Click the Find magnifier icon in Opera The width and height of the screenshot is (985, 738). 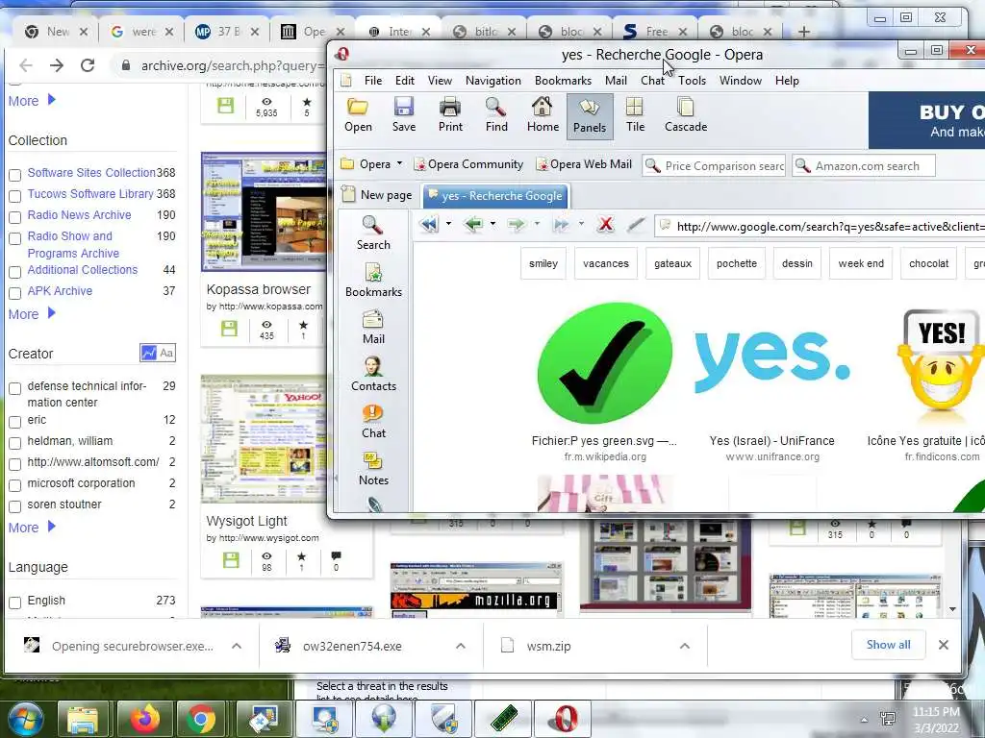496,115
